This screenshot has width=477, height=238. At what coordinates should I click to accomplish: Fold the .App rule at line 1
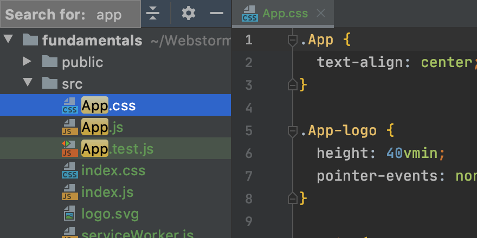pos(293,40)
